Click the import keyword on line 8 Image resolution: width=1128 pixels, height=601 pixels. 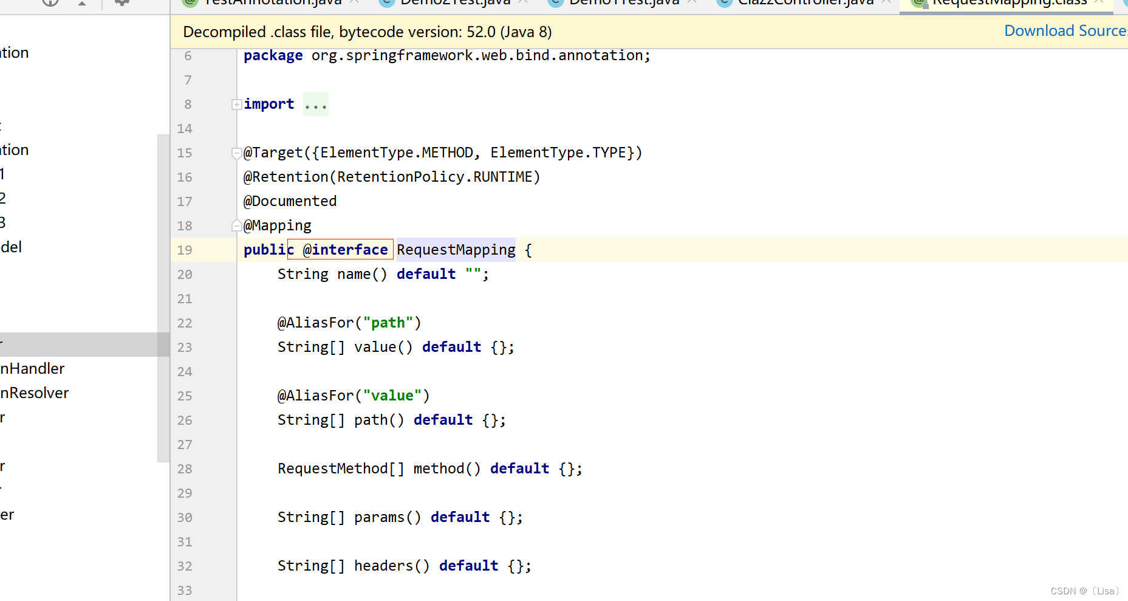click(269, 104)
